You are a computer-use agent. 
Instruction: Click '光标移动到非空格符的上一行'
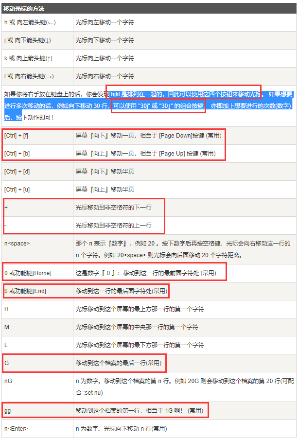coord(113,225)
